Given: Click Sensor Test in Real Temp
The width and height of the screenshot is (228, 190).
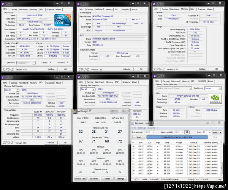Looking at the screenshot, I should (81, 179).
